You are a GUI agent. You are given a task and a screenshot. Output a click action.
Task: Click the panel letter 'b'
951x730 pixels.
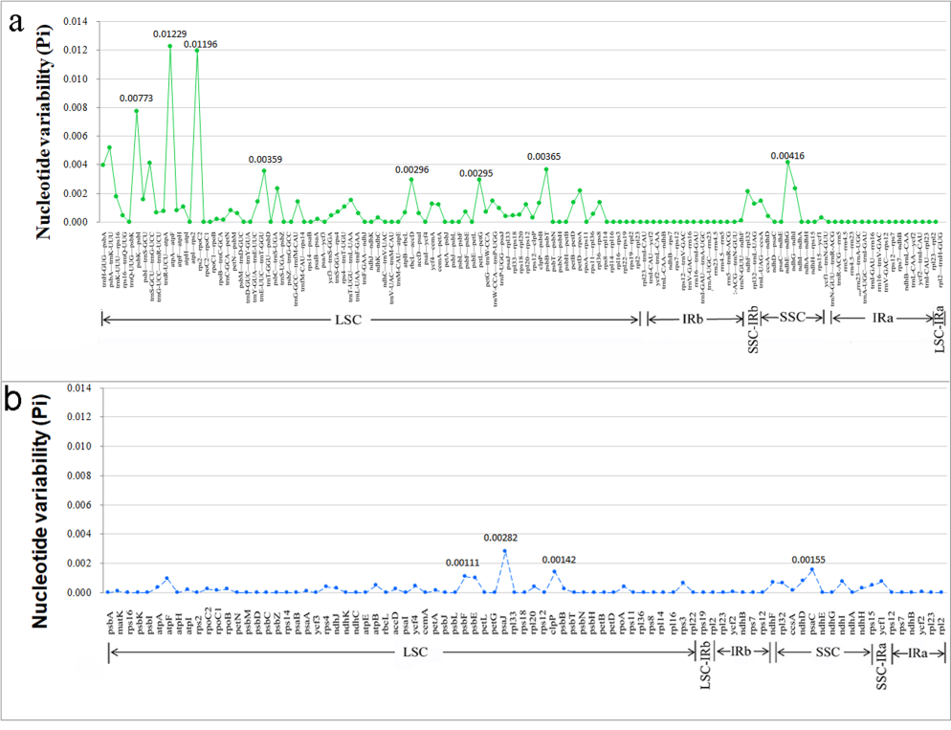pyautogui.click(x=16, y=399)
